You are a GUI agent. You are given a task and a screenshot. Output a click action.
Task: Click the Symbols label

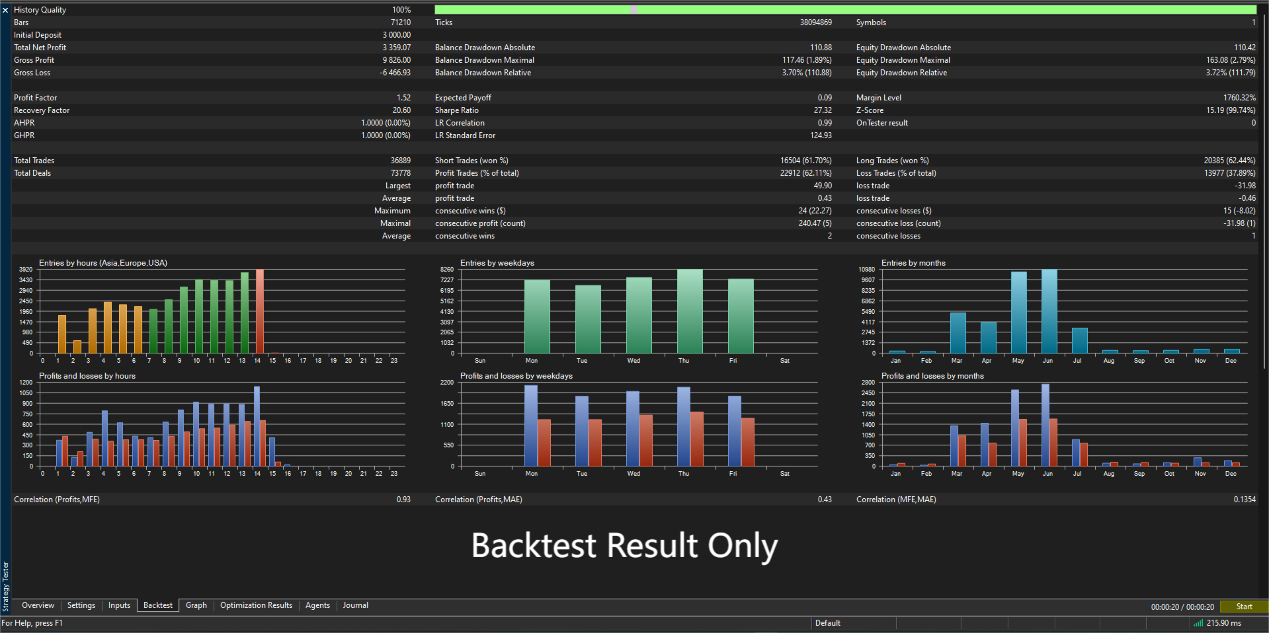pyautogui.click(x=871, y=22)
